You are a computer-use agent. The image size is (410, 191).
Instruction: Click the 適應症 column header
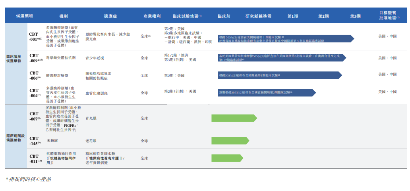click(110, 16)
